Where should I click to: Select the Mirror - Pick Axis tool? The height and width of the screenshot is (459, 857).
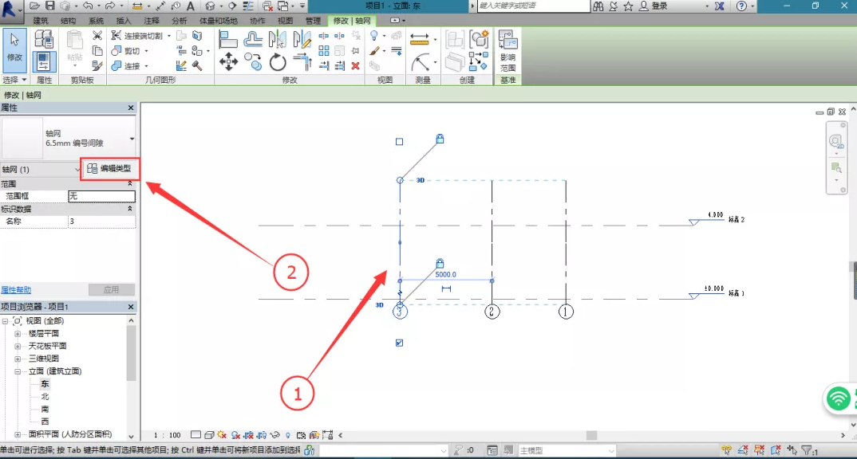(x=277, y=39)
